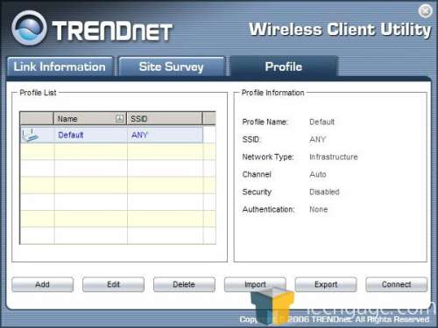The height and width of the screenshot is (328, 438).
Task: Click the TRENDnet brand text logo
Action: (112, 31)
